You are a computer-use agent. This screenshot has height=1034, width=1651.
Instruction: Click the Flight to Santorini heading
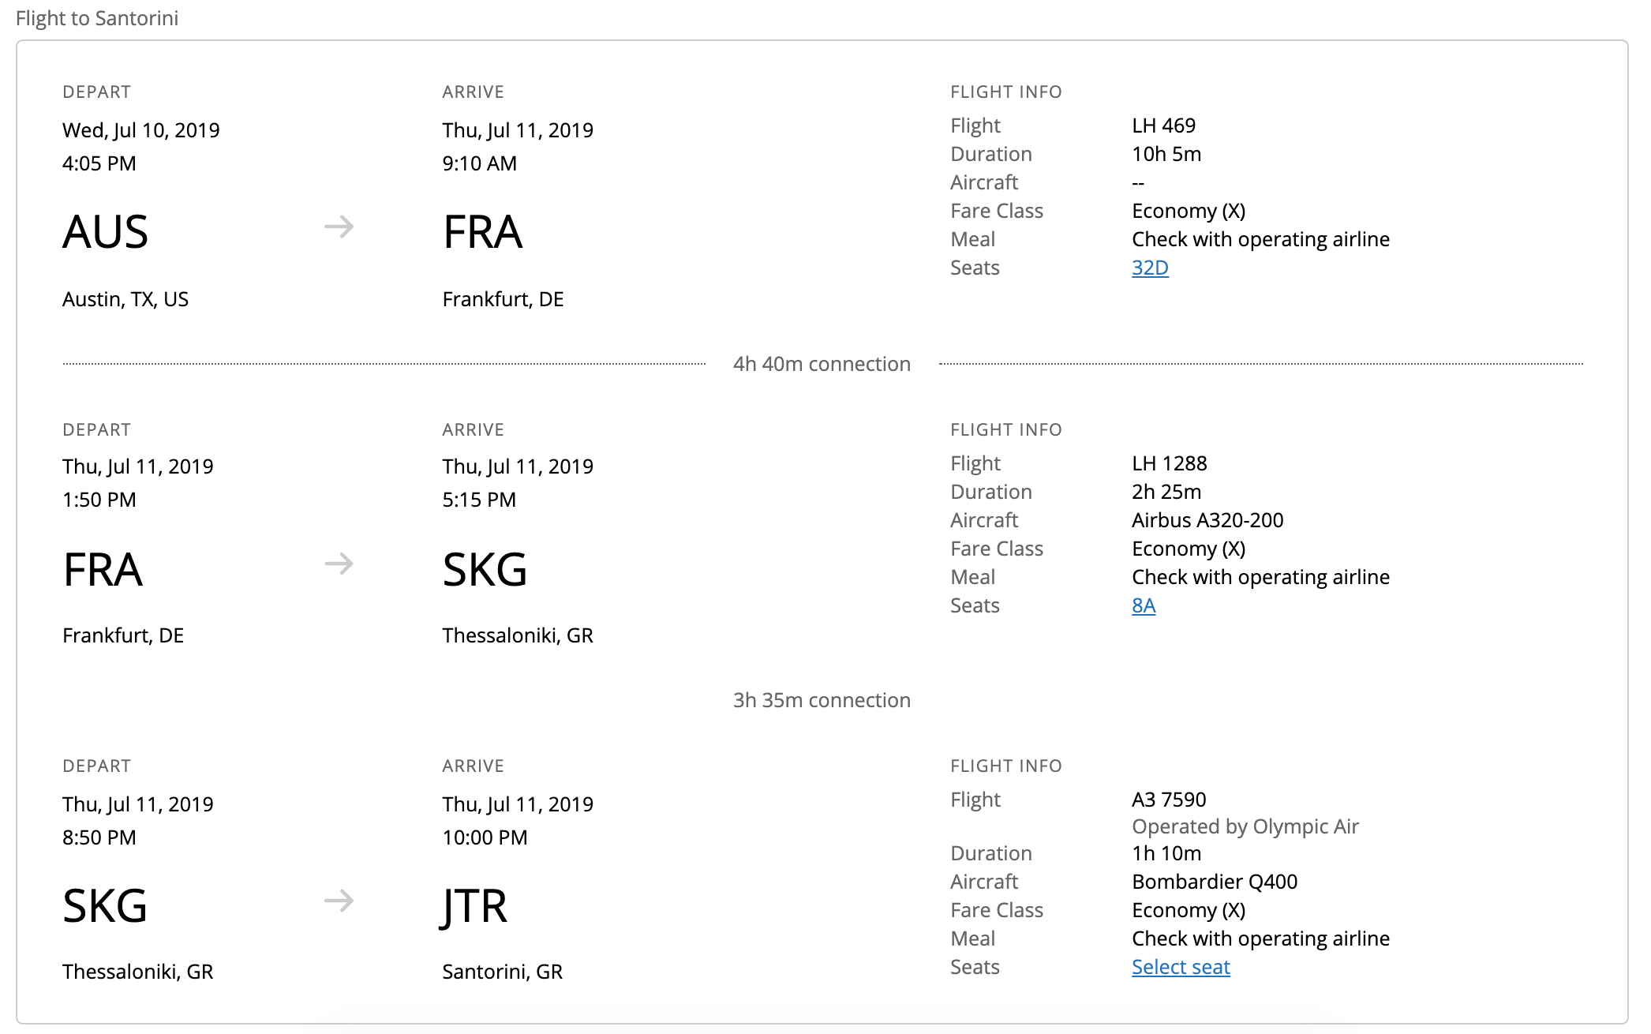[x=97, y=18]
